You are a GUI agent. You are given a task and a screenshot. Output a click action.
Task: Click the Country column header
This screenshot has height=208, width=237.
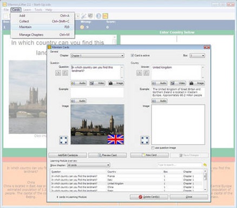(x=135, y=172)
